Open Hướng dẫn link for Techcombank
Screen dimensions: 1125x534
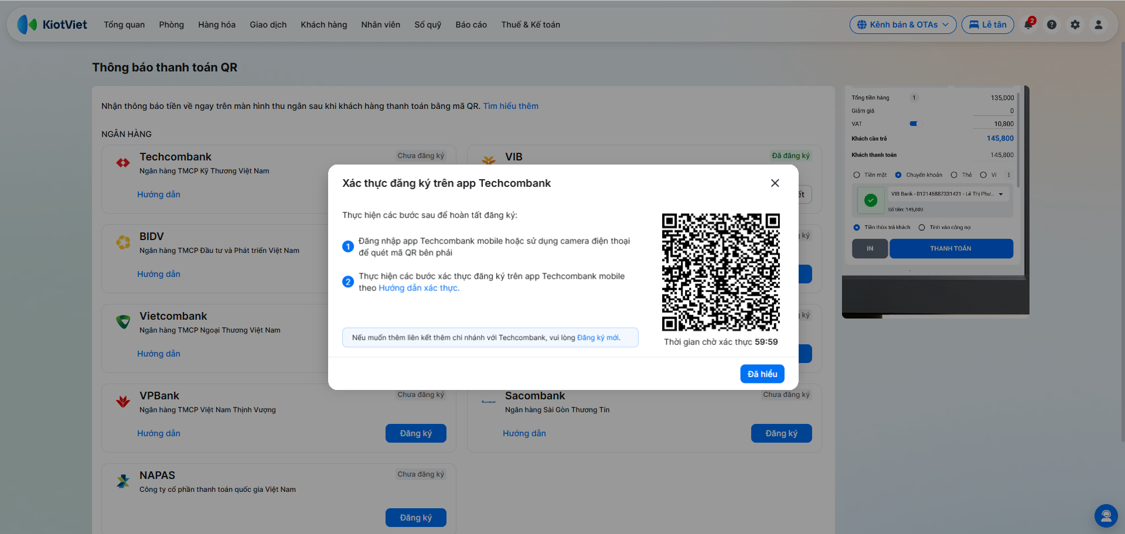(159, 194)
